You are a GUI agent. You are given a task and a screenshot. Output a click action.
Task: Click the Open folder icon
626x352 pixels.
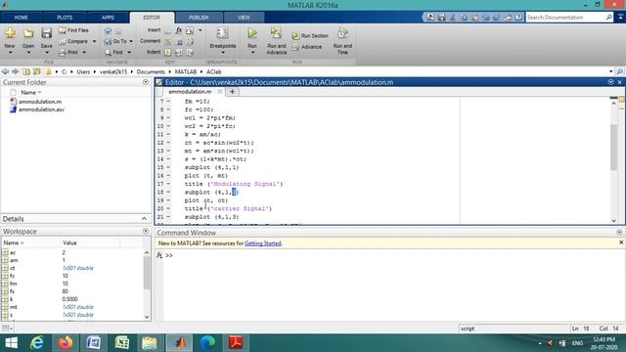tap(28, 33)
